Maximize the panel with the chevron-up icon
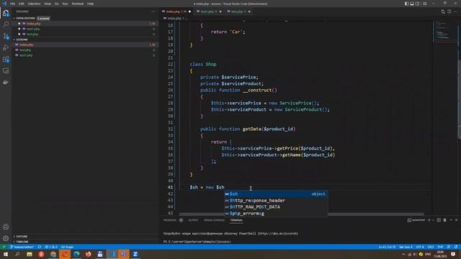The image size is (461, 259). click(x=451, y=220)
